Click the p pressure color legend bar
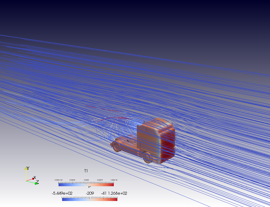Image resolution: width=270 pixels, height=207 pixels. coord(89,199)
